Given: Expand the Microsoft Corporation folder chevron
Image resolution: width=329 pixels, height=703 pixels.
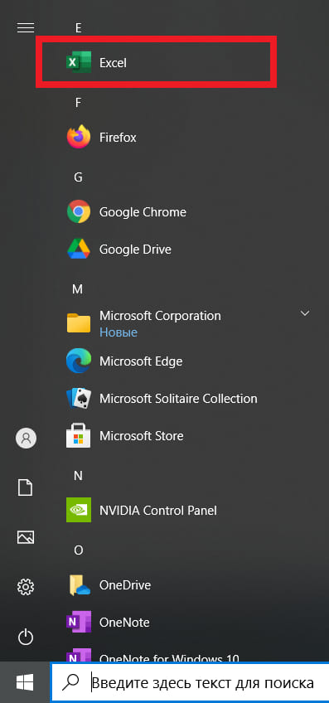Looking at the screenshot, I should tap(305, 313).
